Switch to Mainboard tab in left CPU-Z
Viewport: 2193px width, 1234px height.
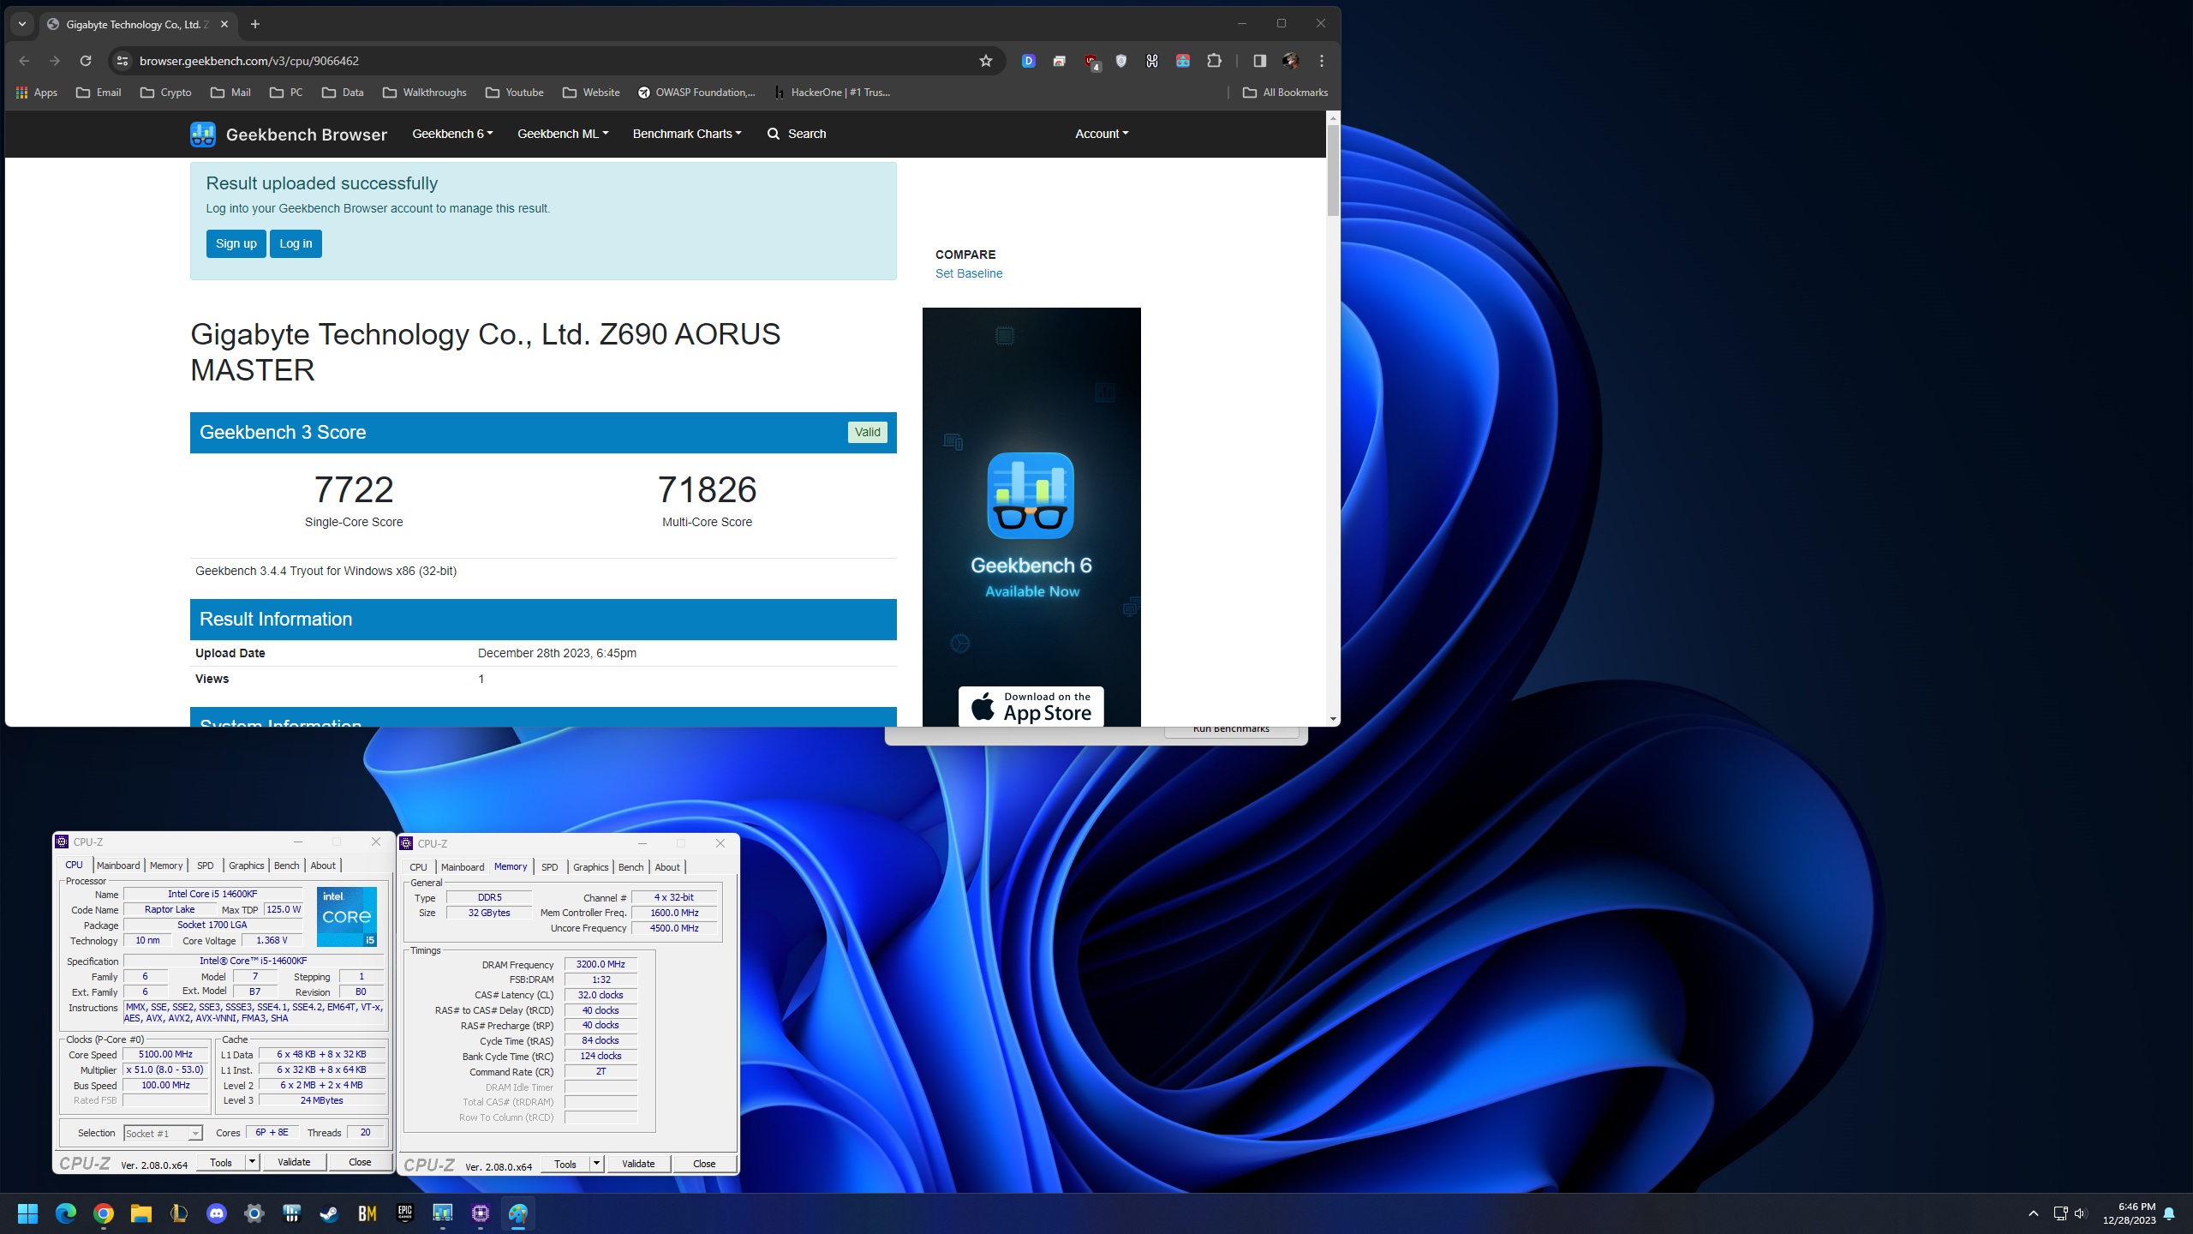tap(118, 866)
